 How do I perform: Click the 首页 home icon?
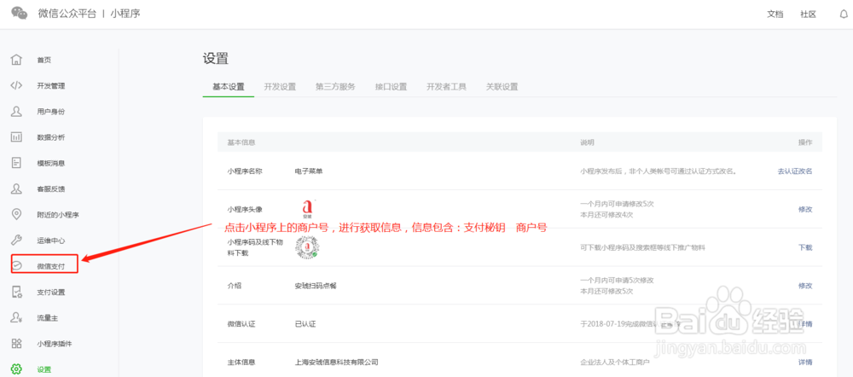[16, 60]
